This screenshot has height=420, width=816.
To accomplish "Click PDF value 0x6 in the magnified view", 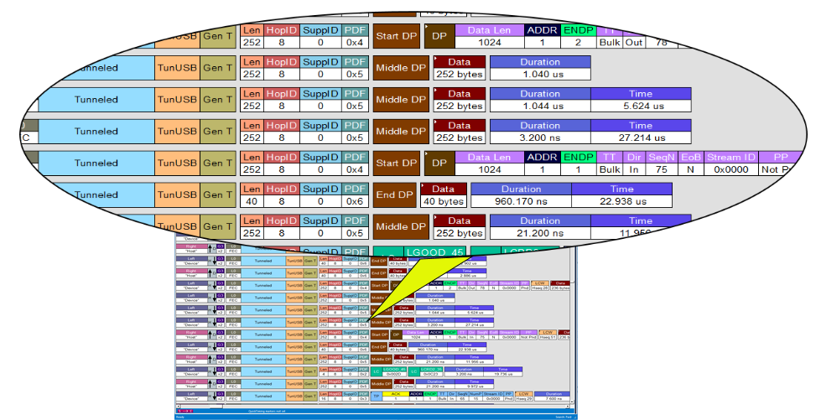I will [355, 201].
